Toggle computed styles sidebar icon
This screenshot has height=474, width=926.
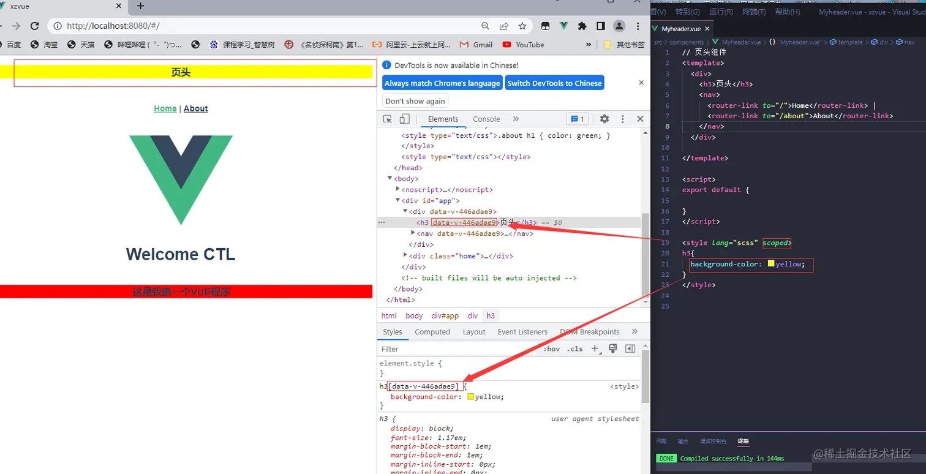[x=630, y=349]
